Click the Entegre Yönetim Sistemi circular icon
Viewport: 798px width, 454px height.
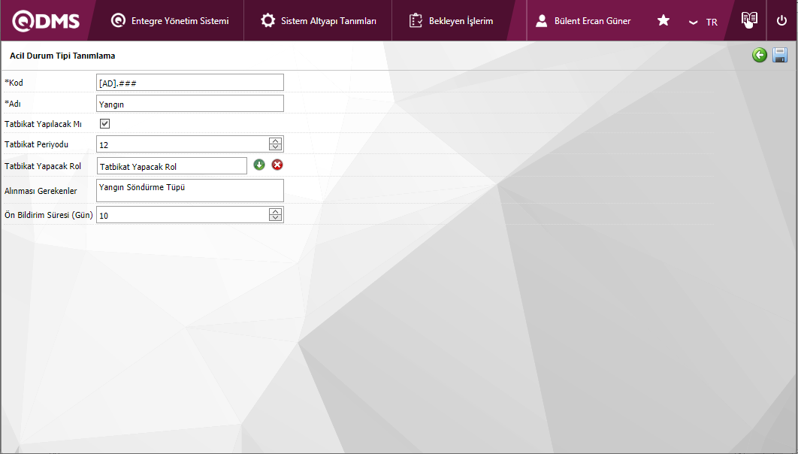coord(118,20)
